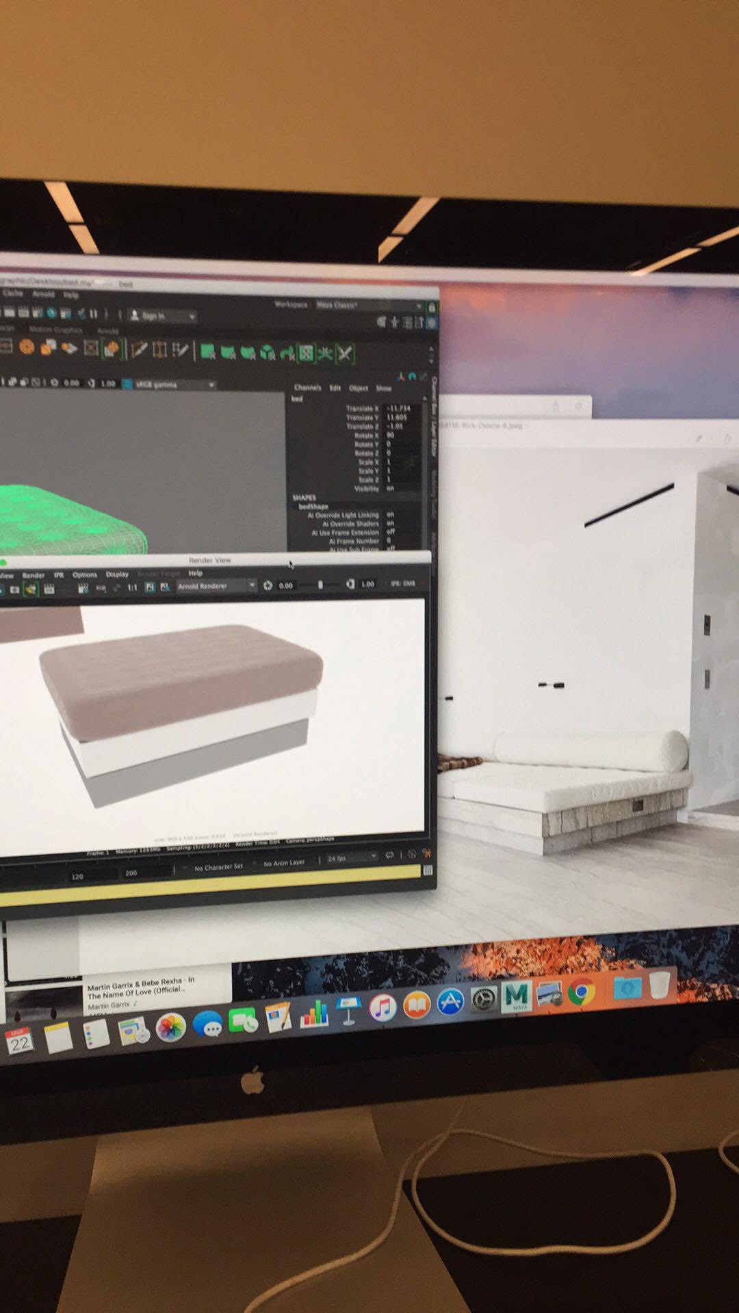Click the 1:1 real size button

(x=132, y=587)
